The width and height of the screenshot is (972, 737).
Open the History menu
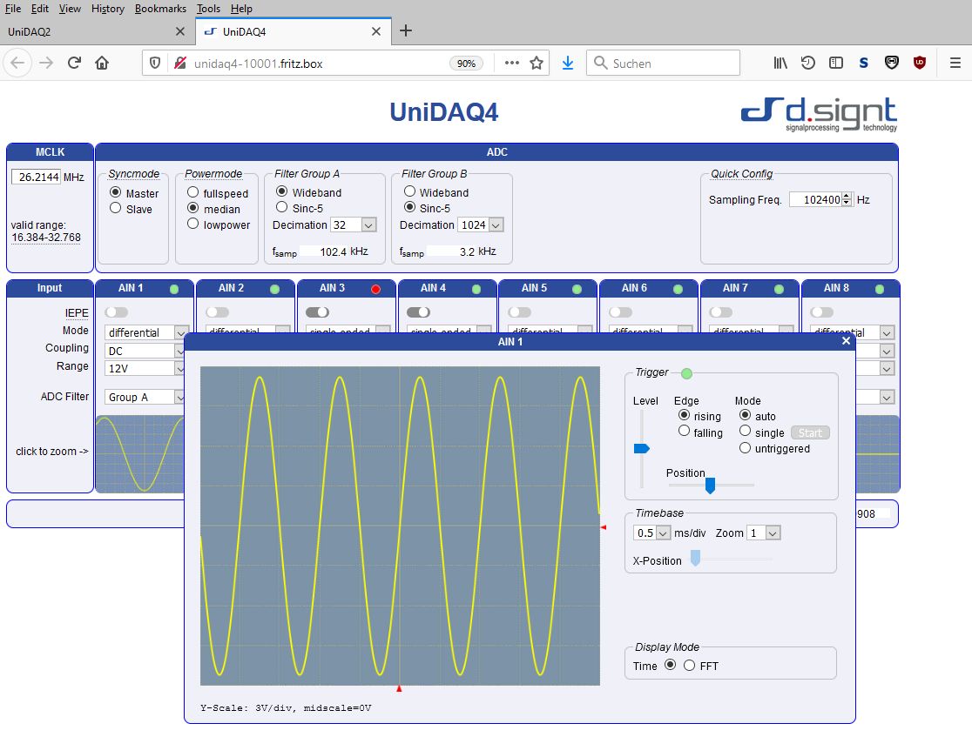point(108,9)
